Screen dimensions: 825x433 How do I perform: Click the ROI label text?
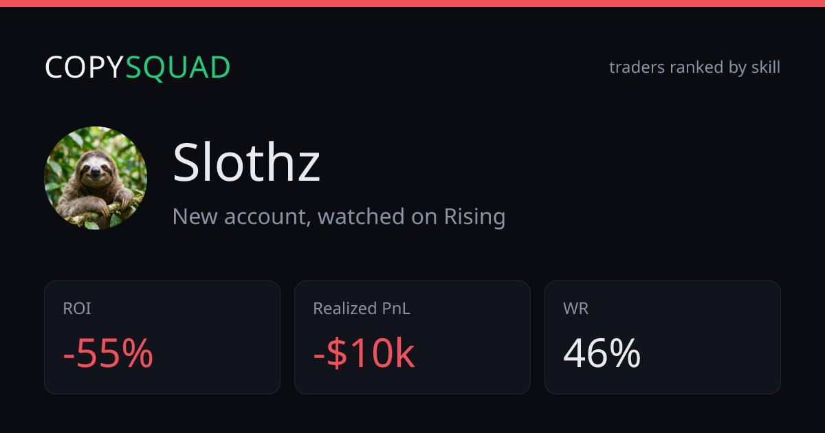pyautogui.click(x=77, y=309)
